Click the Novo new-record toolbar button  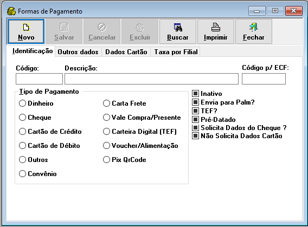coord(26,31)
